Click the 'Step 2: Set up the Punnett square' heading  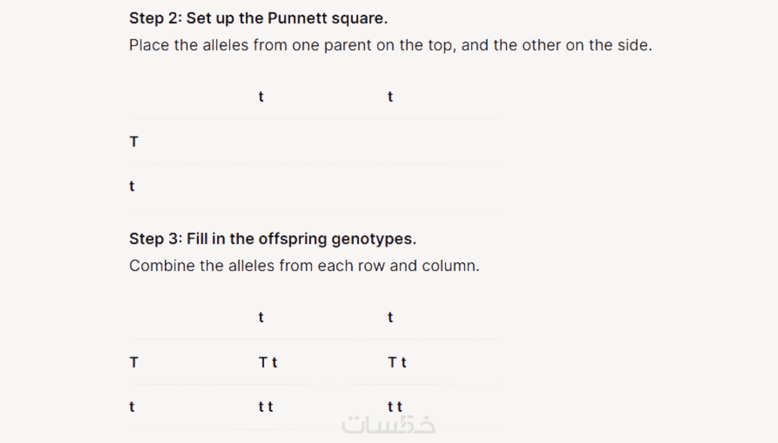[258, 18]
